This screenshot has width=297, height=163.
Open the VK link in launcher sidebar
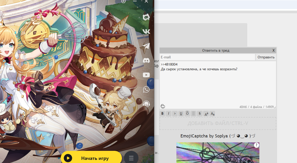pyautogui.click(x=146, y=31)
